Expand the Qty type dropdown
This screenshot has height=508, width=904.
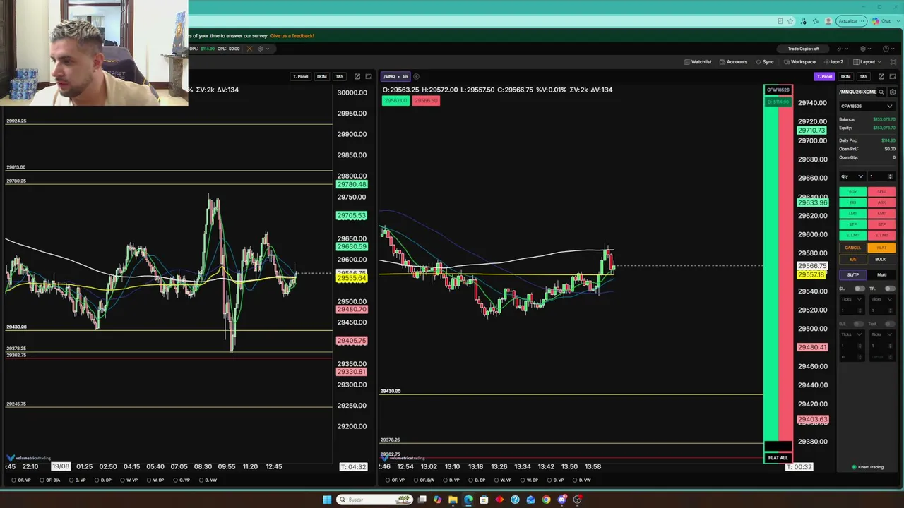pos(852,176)
